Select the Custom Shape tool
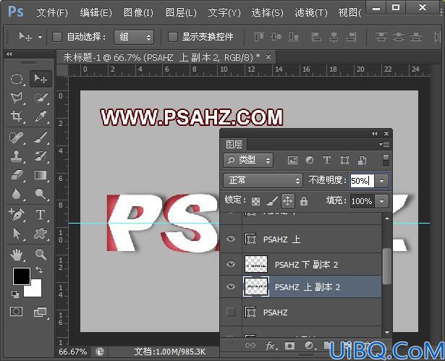The width and height of the screenshot is (445, 361). coord(41,234)
